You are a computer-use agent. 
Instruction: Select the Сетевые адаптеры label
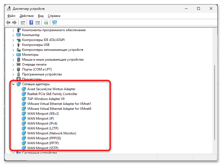coord(36,84)
